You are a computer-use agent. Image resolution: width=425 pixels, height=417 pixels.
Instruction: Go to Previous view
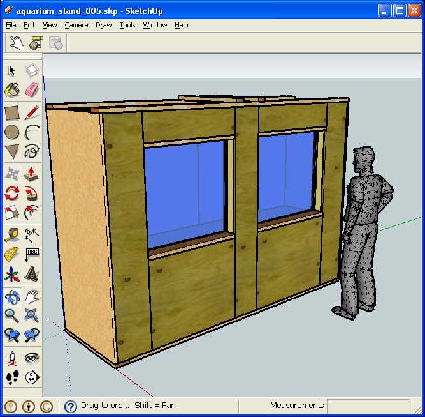(12, 335)
